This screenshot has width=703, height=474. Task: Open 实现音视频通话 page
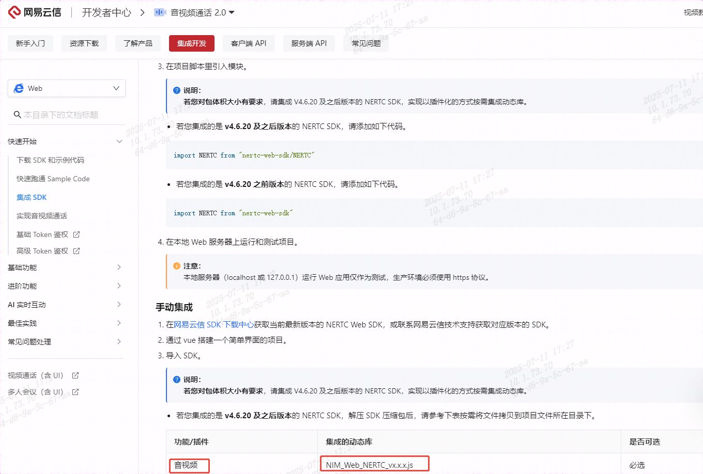click(42, 216)
